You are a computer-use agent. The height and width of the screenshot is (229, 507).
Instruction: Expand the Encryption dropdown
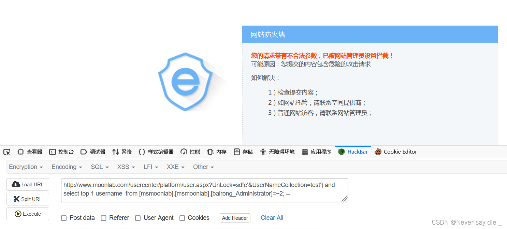pos(26,167)
